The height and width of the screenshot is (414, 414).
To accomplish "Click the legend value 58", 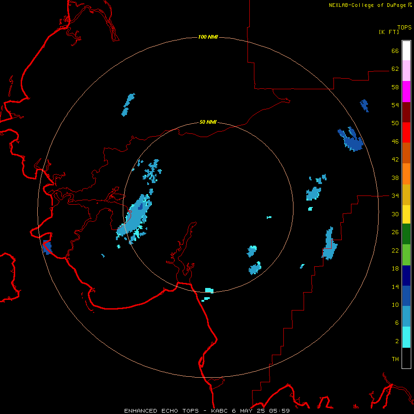I will point(395,87).
